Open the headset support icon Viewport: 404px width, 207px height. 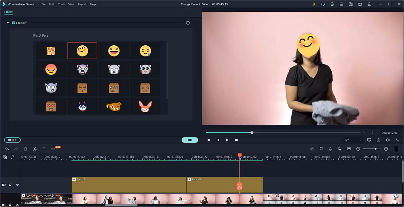click(x=323, y=4)
